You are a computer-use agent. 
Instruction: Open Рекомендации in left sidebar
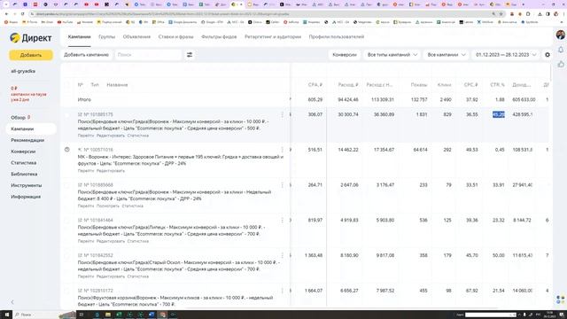coord(27,140)
